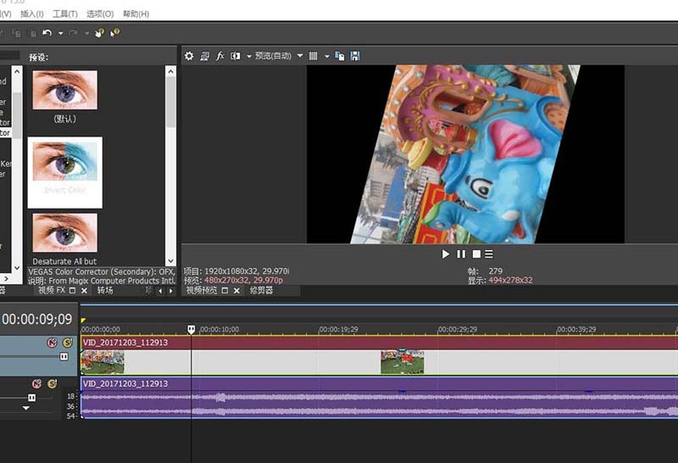Screen dimensions: 678x463
Task: Copy snapshot to clipboard icon
Action: [x=340, y=56]
